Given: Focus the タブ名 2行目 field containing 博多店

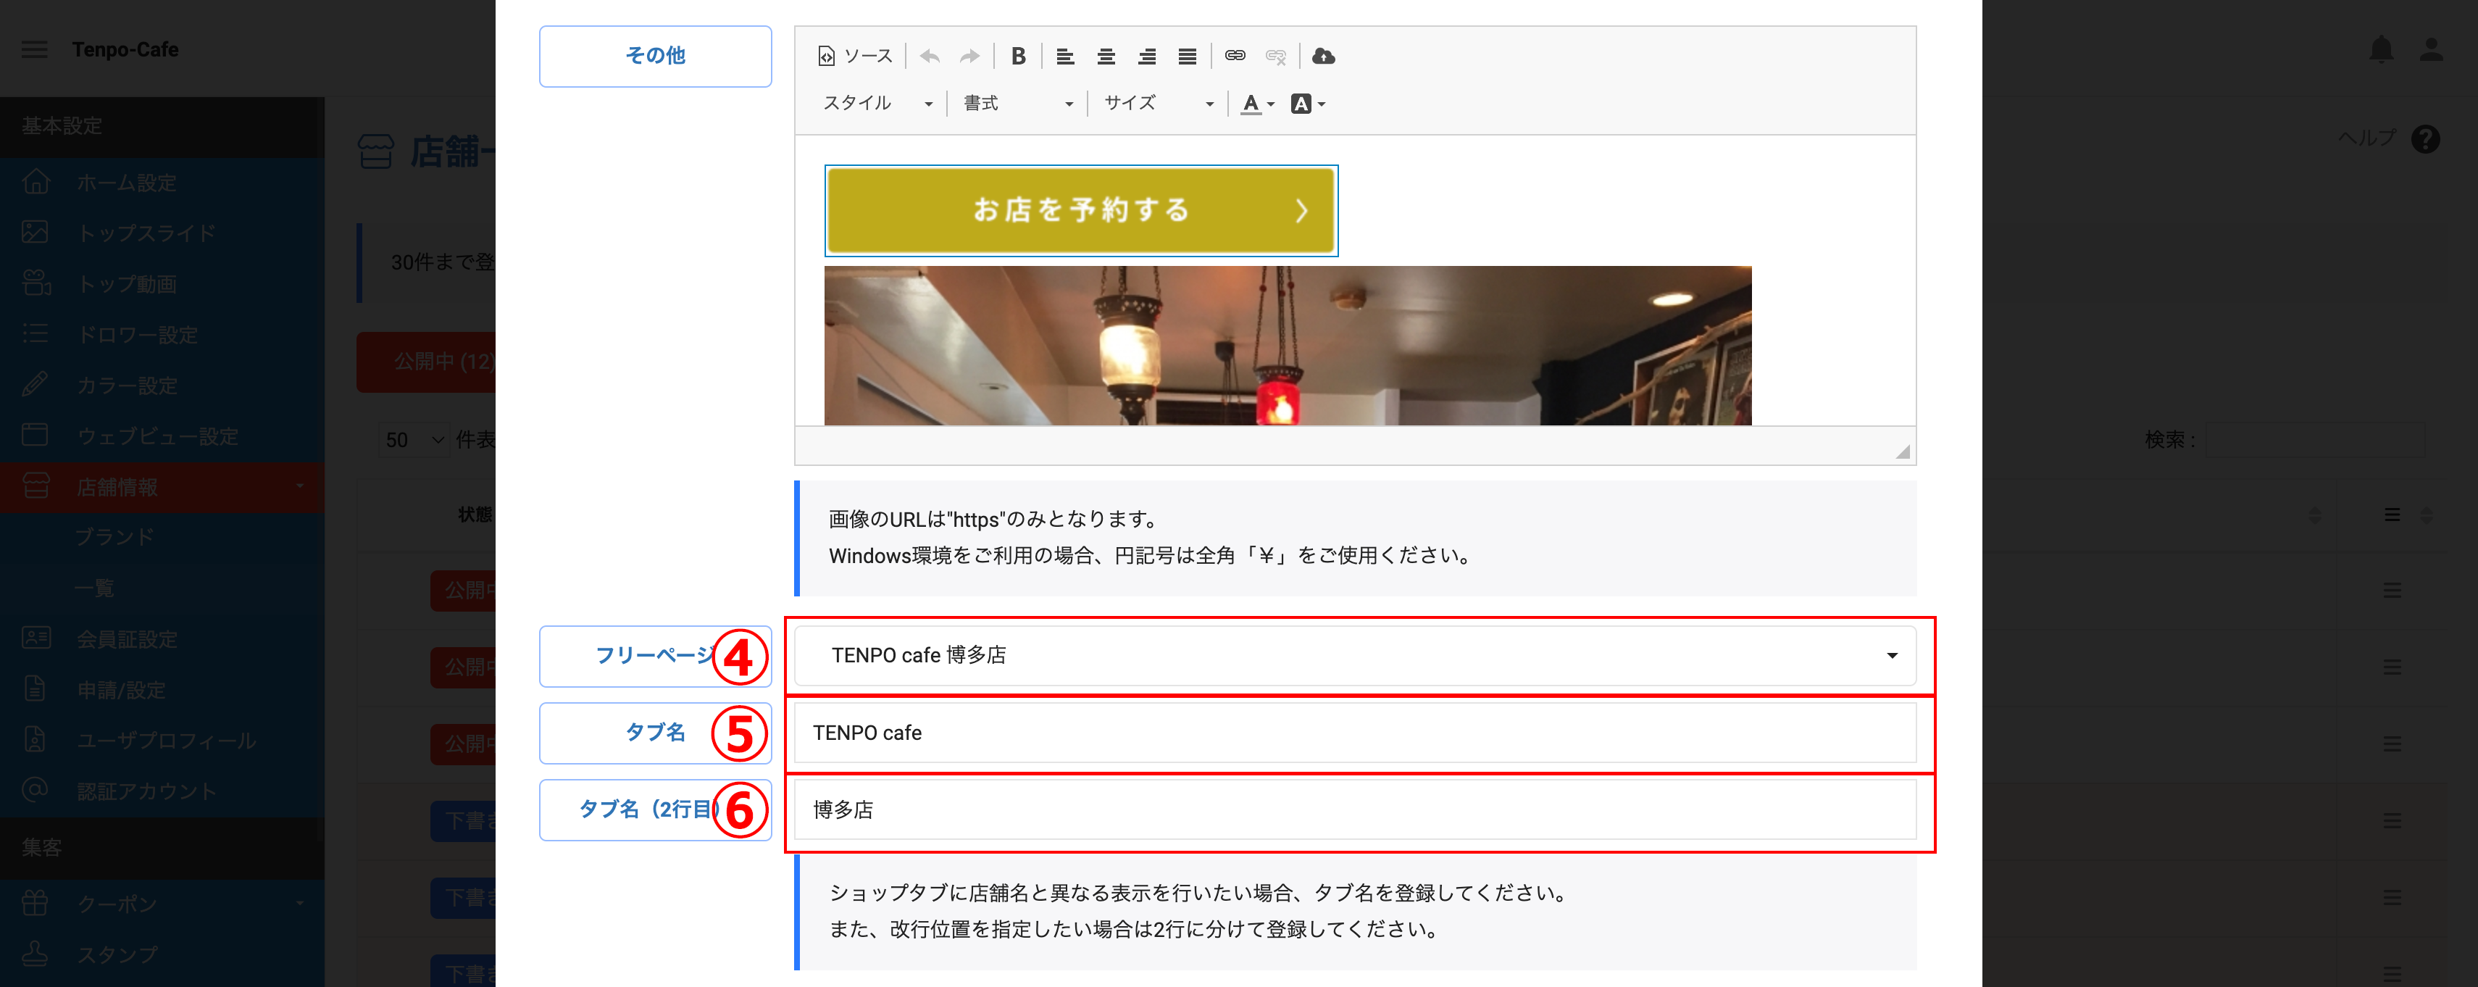Looking at the screenshot, I should [x=1354, y=809].
